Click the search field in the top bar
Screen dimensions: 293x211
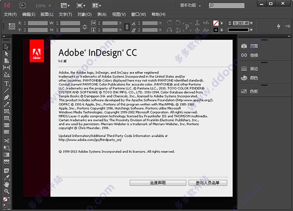click(x=227, y=5)
